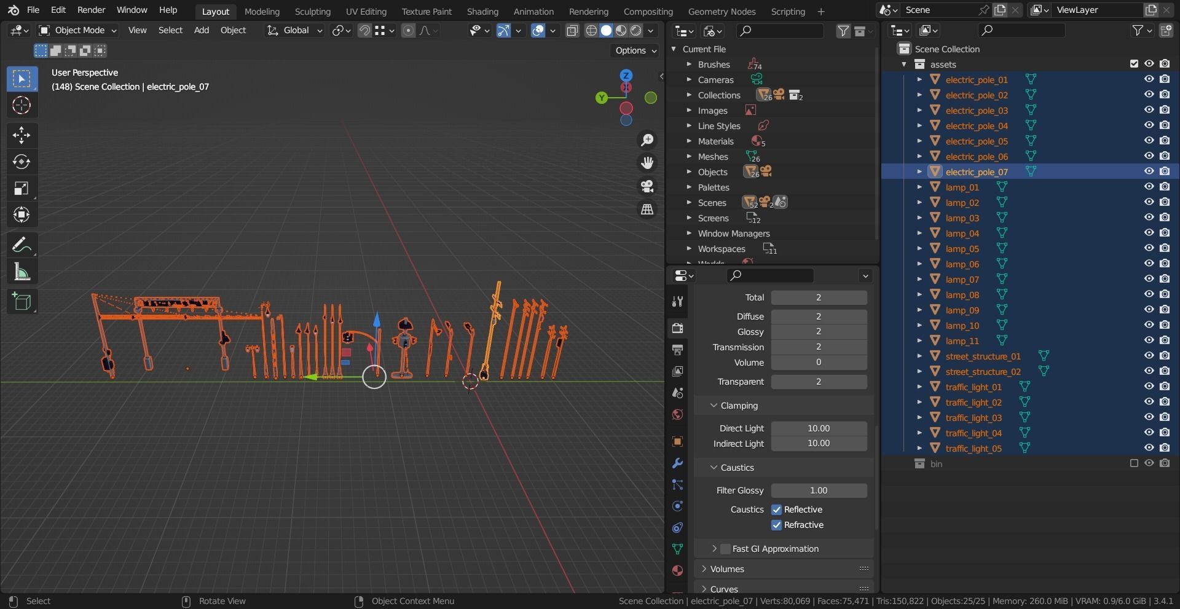Open the Material properties tab

tap(677, 570)
